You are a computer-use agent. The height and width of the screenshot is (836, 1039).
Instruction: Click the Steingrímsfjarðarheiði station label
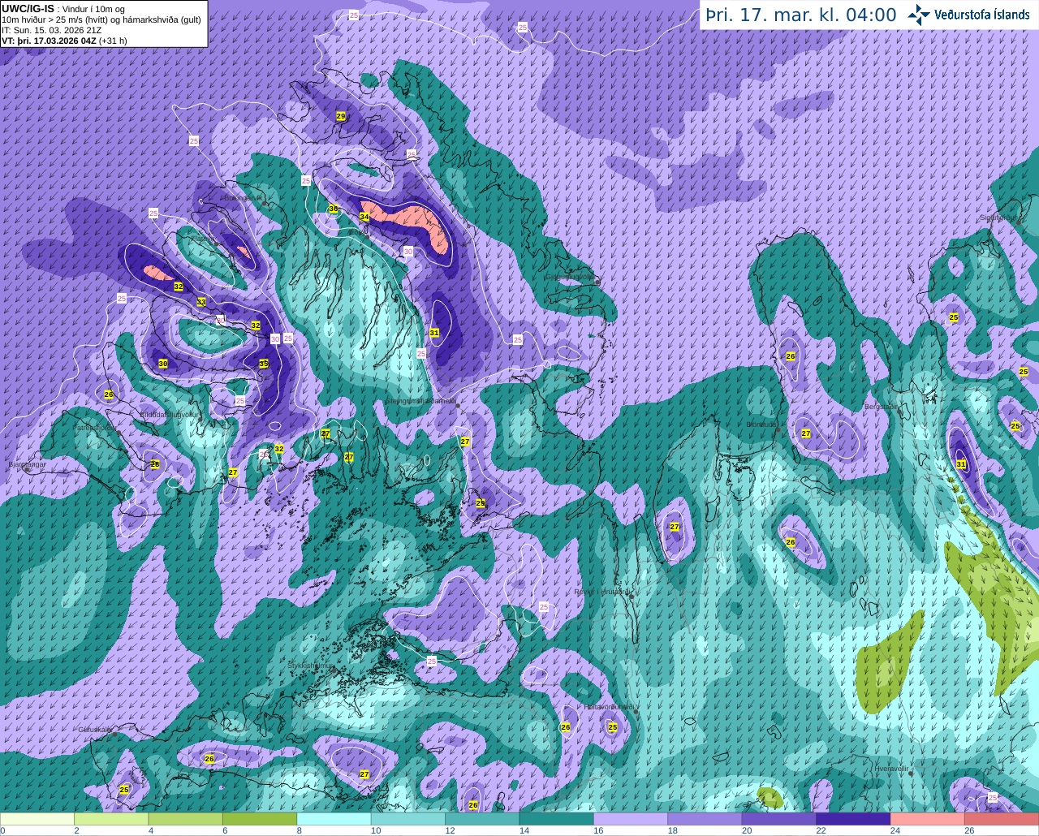[420, 400]
